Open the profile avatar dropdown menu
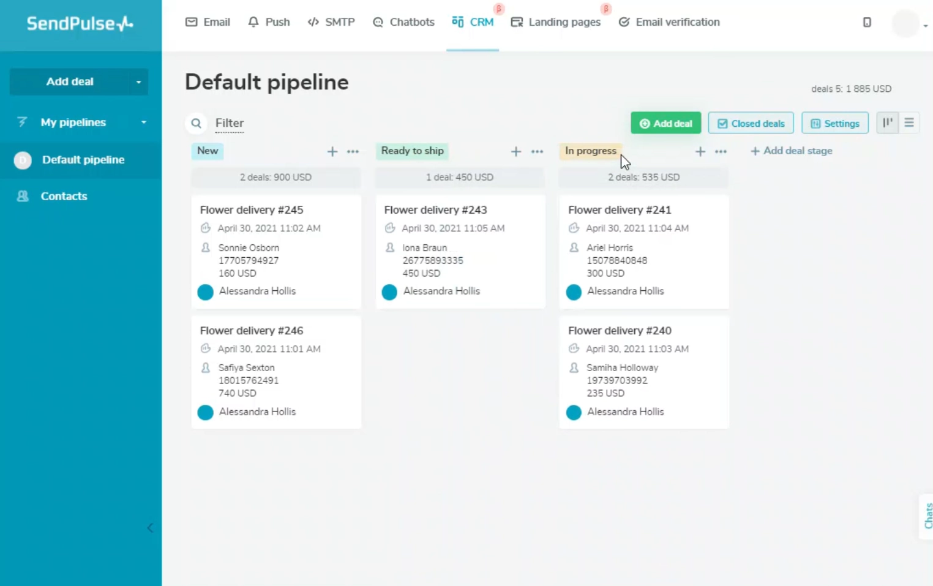The height and width of the screenshot is (586, 933). pyautogui.click(x=906, y=23)
